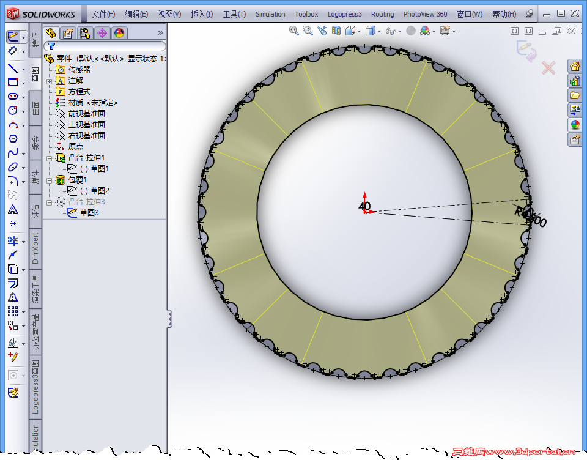Viewport: 587px width, 460px height.
Task: Select the sketch Text tool
Action: 13,209
